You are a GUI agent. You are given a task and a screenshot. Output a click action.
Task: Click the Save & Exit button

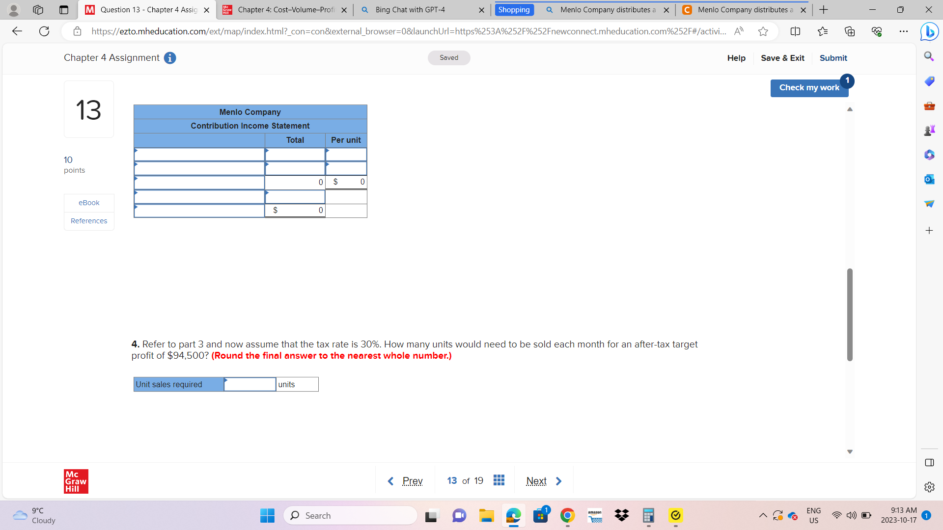coord(782,57)
